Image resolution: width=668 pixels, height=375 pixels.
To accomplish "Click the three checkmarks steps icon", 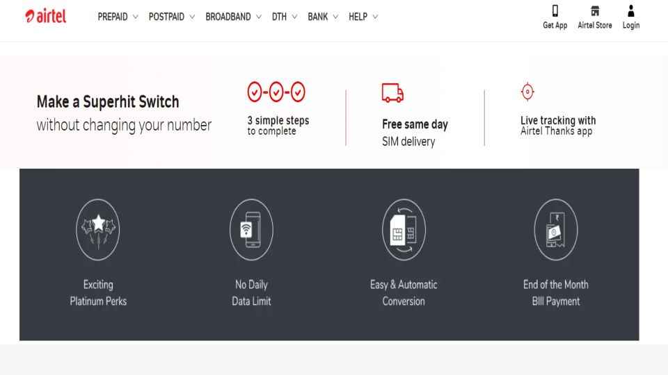I will pyautogui.click(x=276, y=92).
